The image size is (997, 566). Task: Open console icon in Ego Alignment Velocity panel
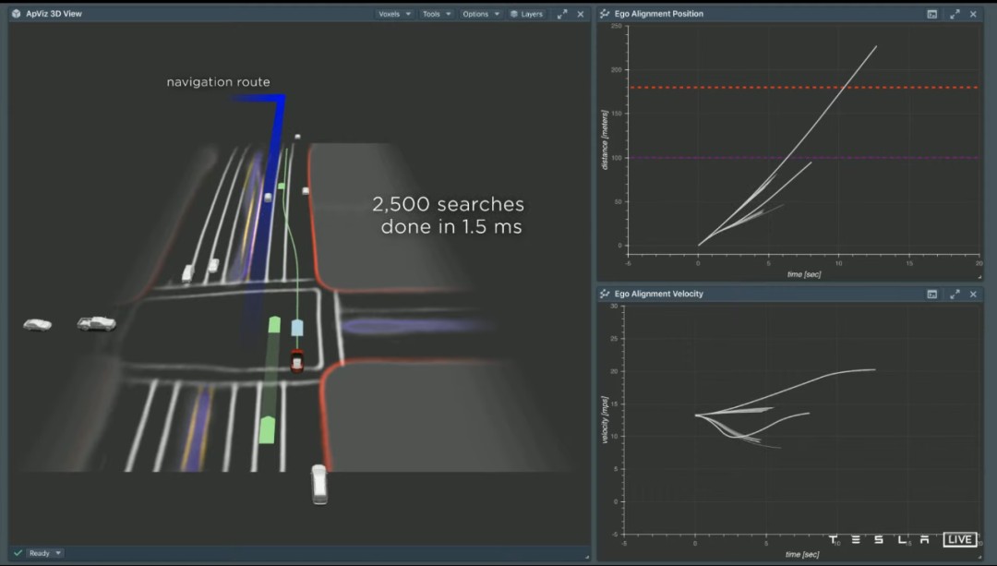point(932,294)
